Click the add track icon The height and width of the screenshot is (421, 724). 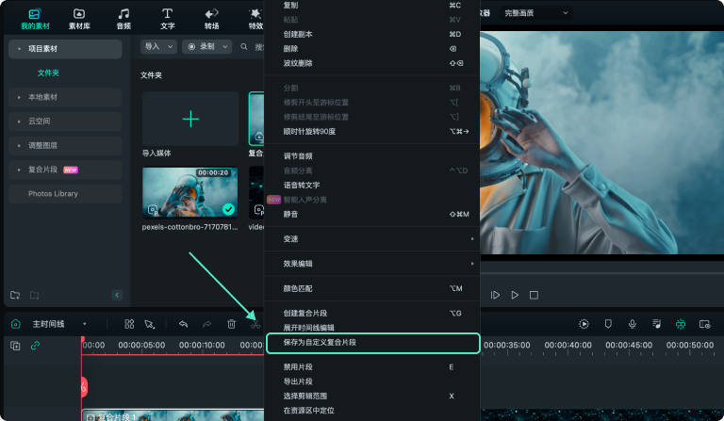[x=15, y=346]
